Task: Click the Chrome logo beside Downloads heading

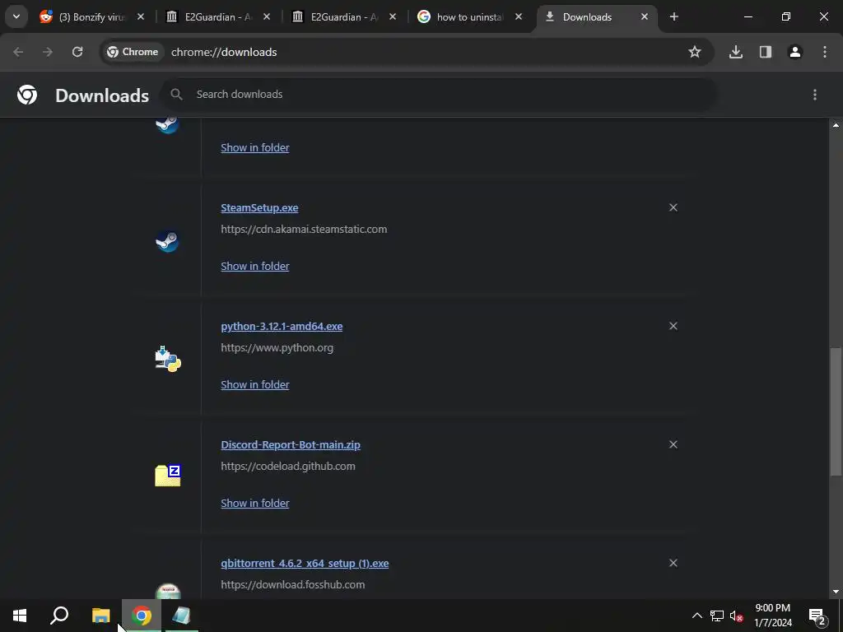Action: (27, 95)
